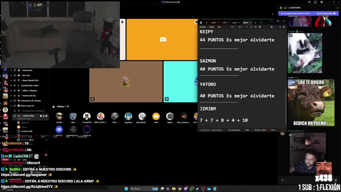Click add attachment plus in chat box

coord(282,180)
